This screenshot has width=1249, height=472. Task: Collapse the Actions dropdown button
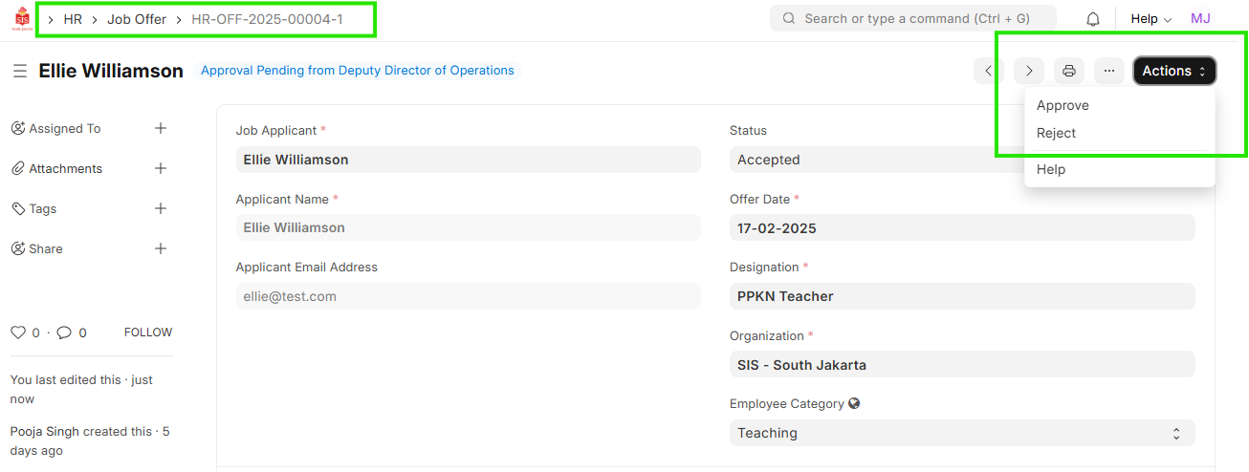click(x=1174, y=71)
